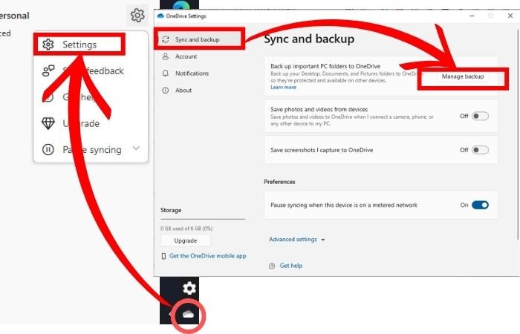520x334 pixels.
Task: Open Windows Settings gear in taskbar
Action: point(189,288)
